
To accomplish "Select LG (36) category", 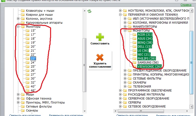I will (x=143, y=50).
